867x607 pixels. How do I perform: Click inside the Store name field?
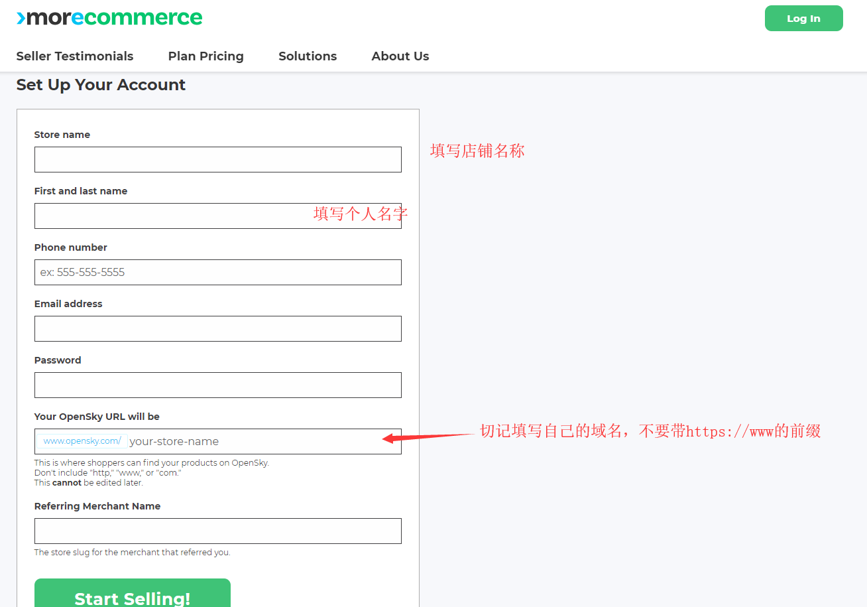(x=217, y=159)
